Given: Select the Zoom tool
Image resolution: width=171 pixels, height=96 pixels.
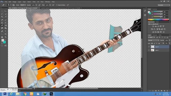Looking at the screenshot, I should (6, 37).
